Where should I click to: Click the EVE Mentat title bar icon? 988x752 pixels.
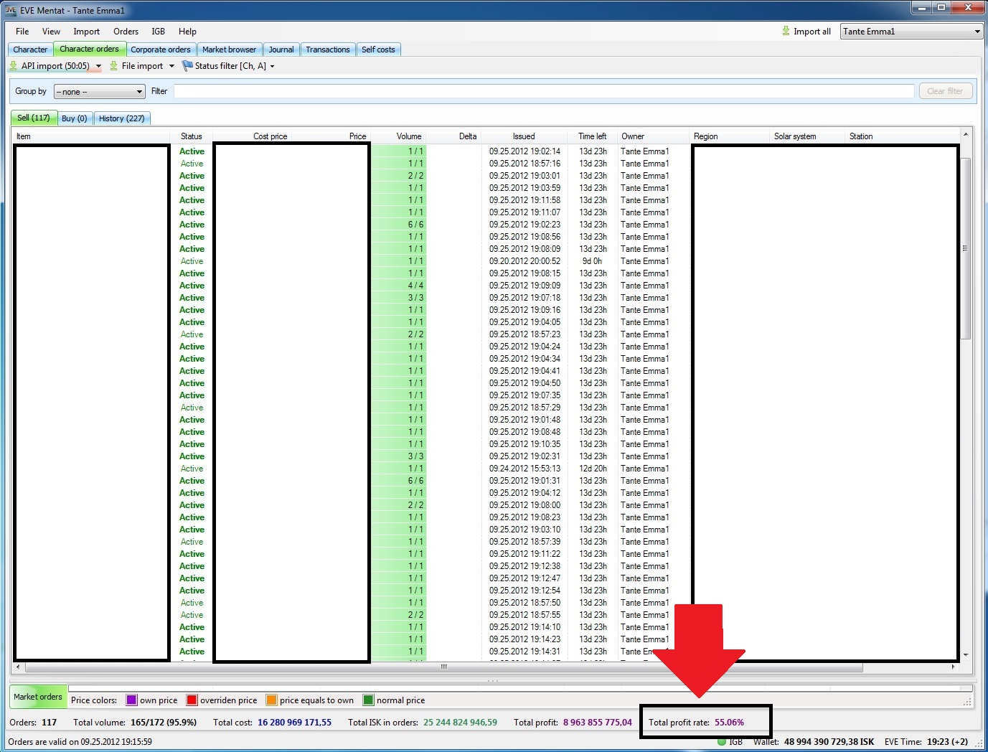tap(11, 10)
